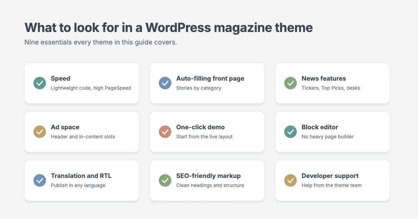Select the "Developer support" title
The width and height of the screenshot is (418, 219).
tap(330, 176)
